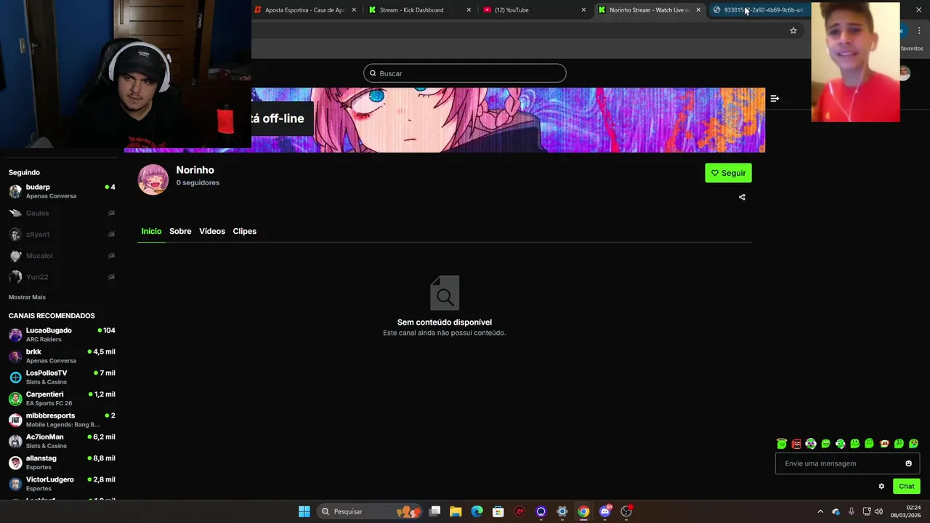930x523 pixels.
Task: Switch to the Clipes tab
Action: point(244,231)
